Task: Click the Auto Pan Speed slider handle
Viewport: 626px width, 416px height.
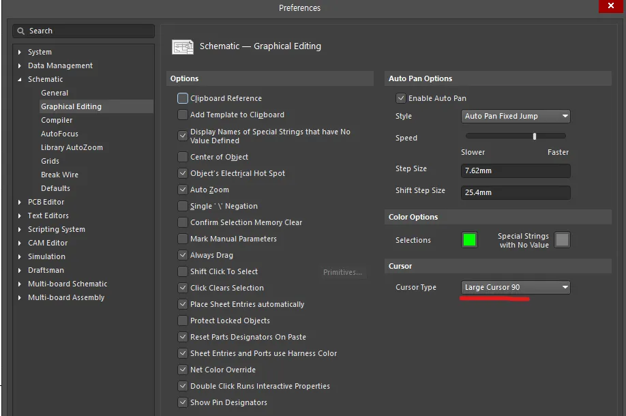Action: 535,136
